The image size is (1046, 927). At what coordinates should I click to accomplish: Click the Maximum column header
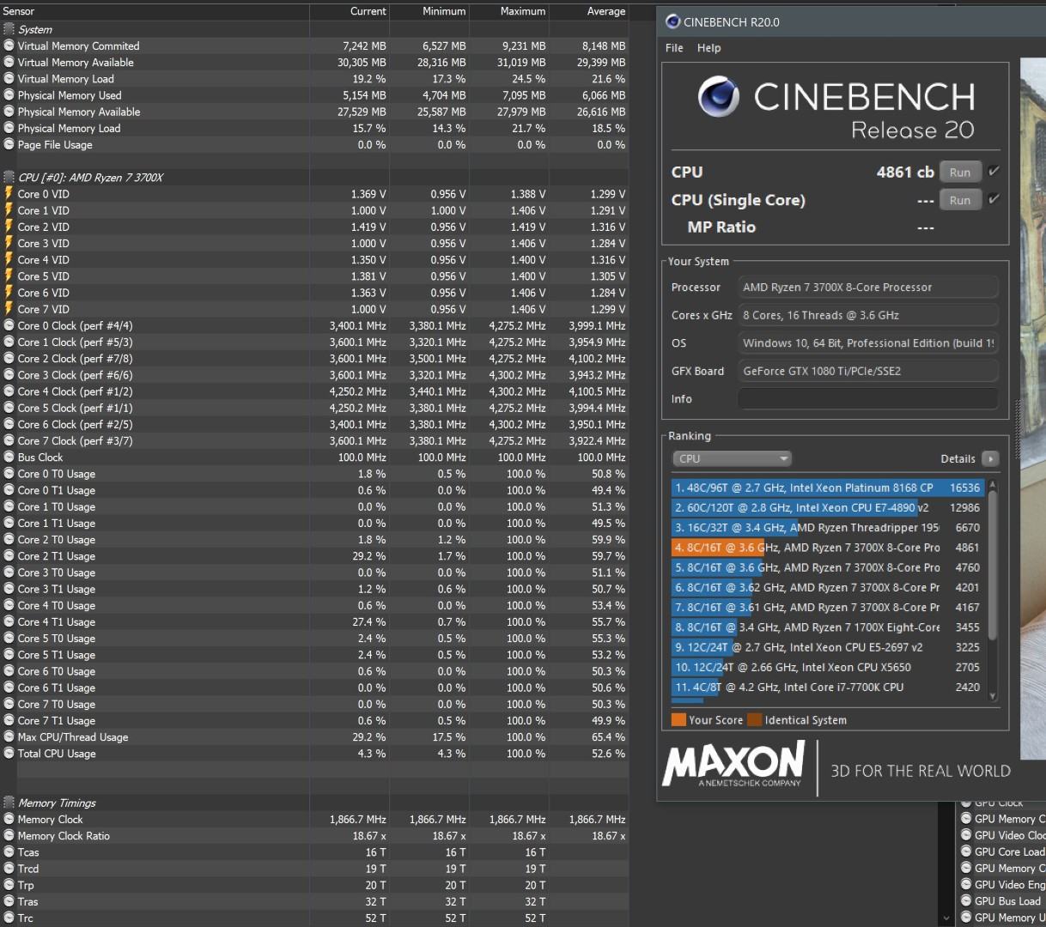pyautogui.click(x=509, y=11)
